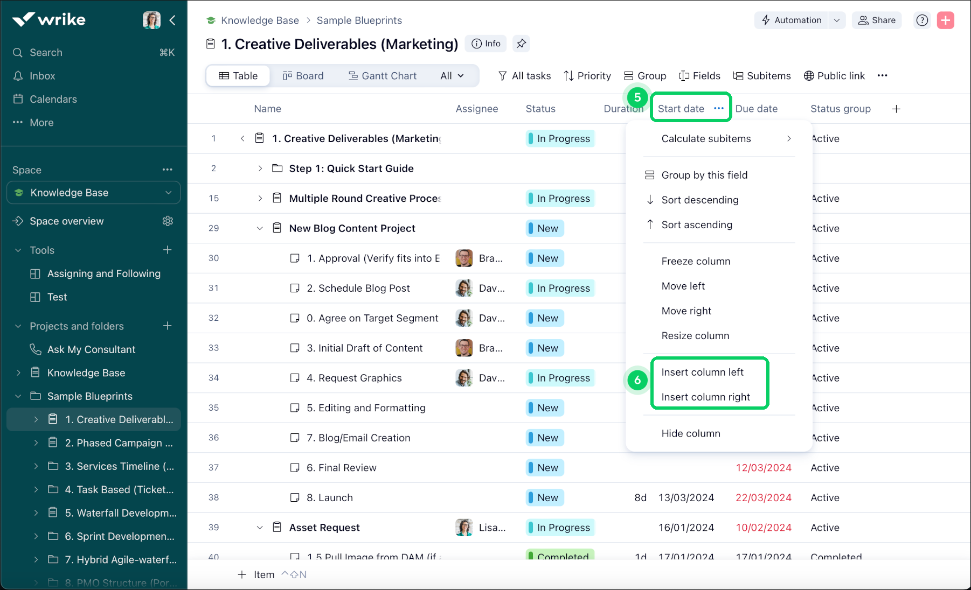This screenshot has width=971, height=590.
Task: Open the Automation feature
Action: click(791, 20)
